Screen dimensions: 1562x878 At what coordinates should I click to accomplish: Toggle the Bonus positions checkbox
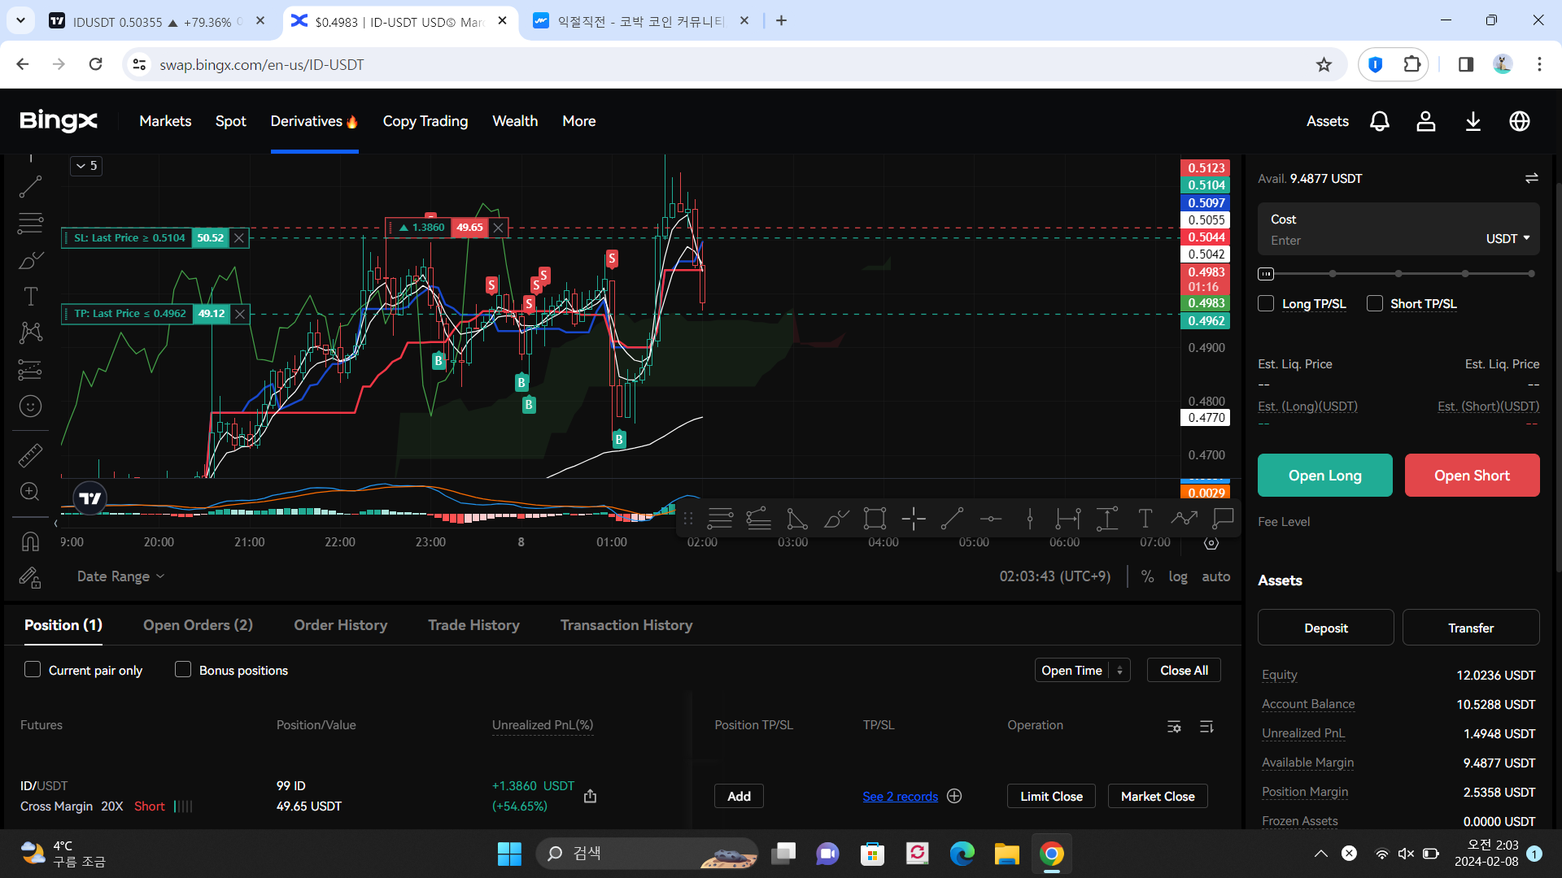coord(183,669)
